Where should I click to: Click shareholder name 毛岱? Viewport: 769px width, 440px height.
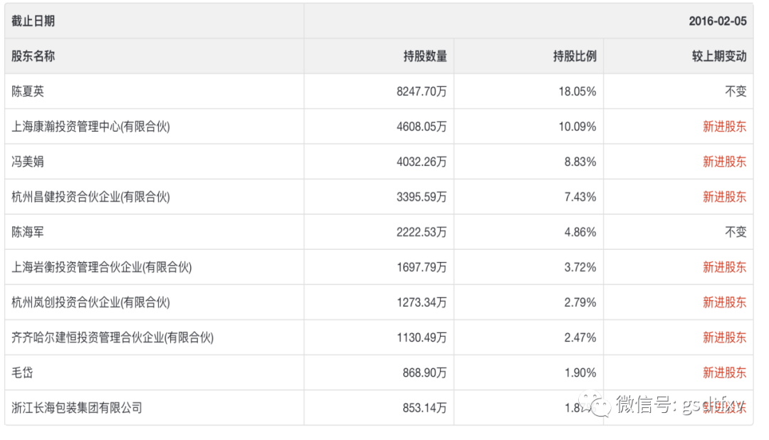(x=23, y=372)
